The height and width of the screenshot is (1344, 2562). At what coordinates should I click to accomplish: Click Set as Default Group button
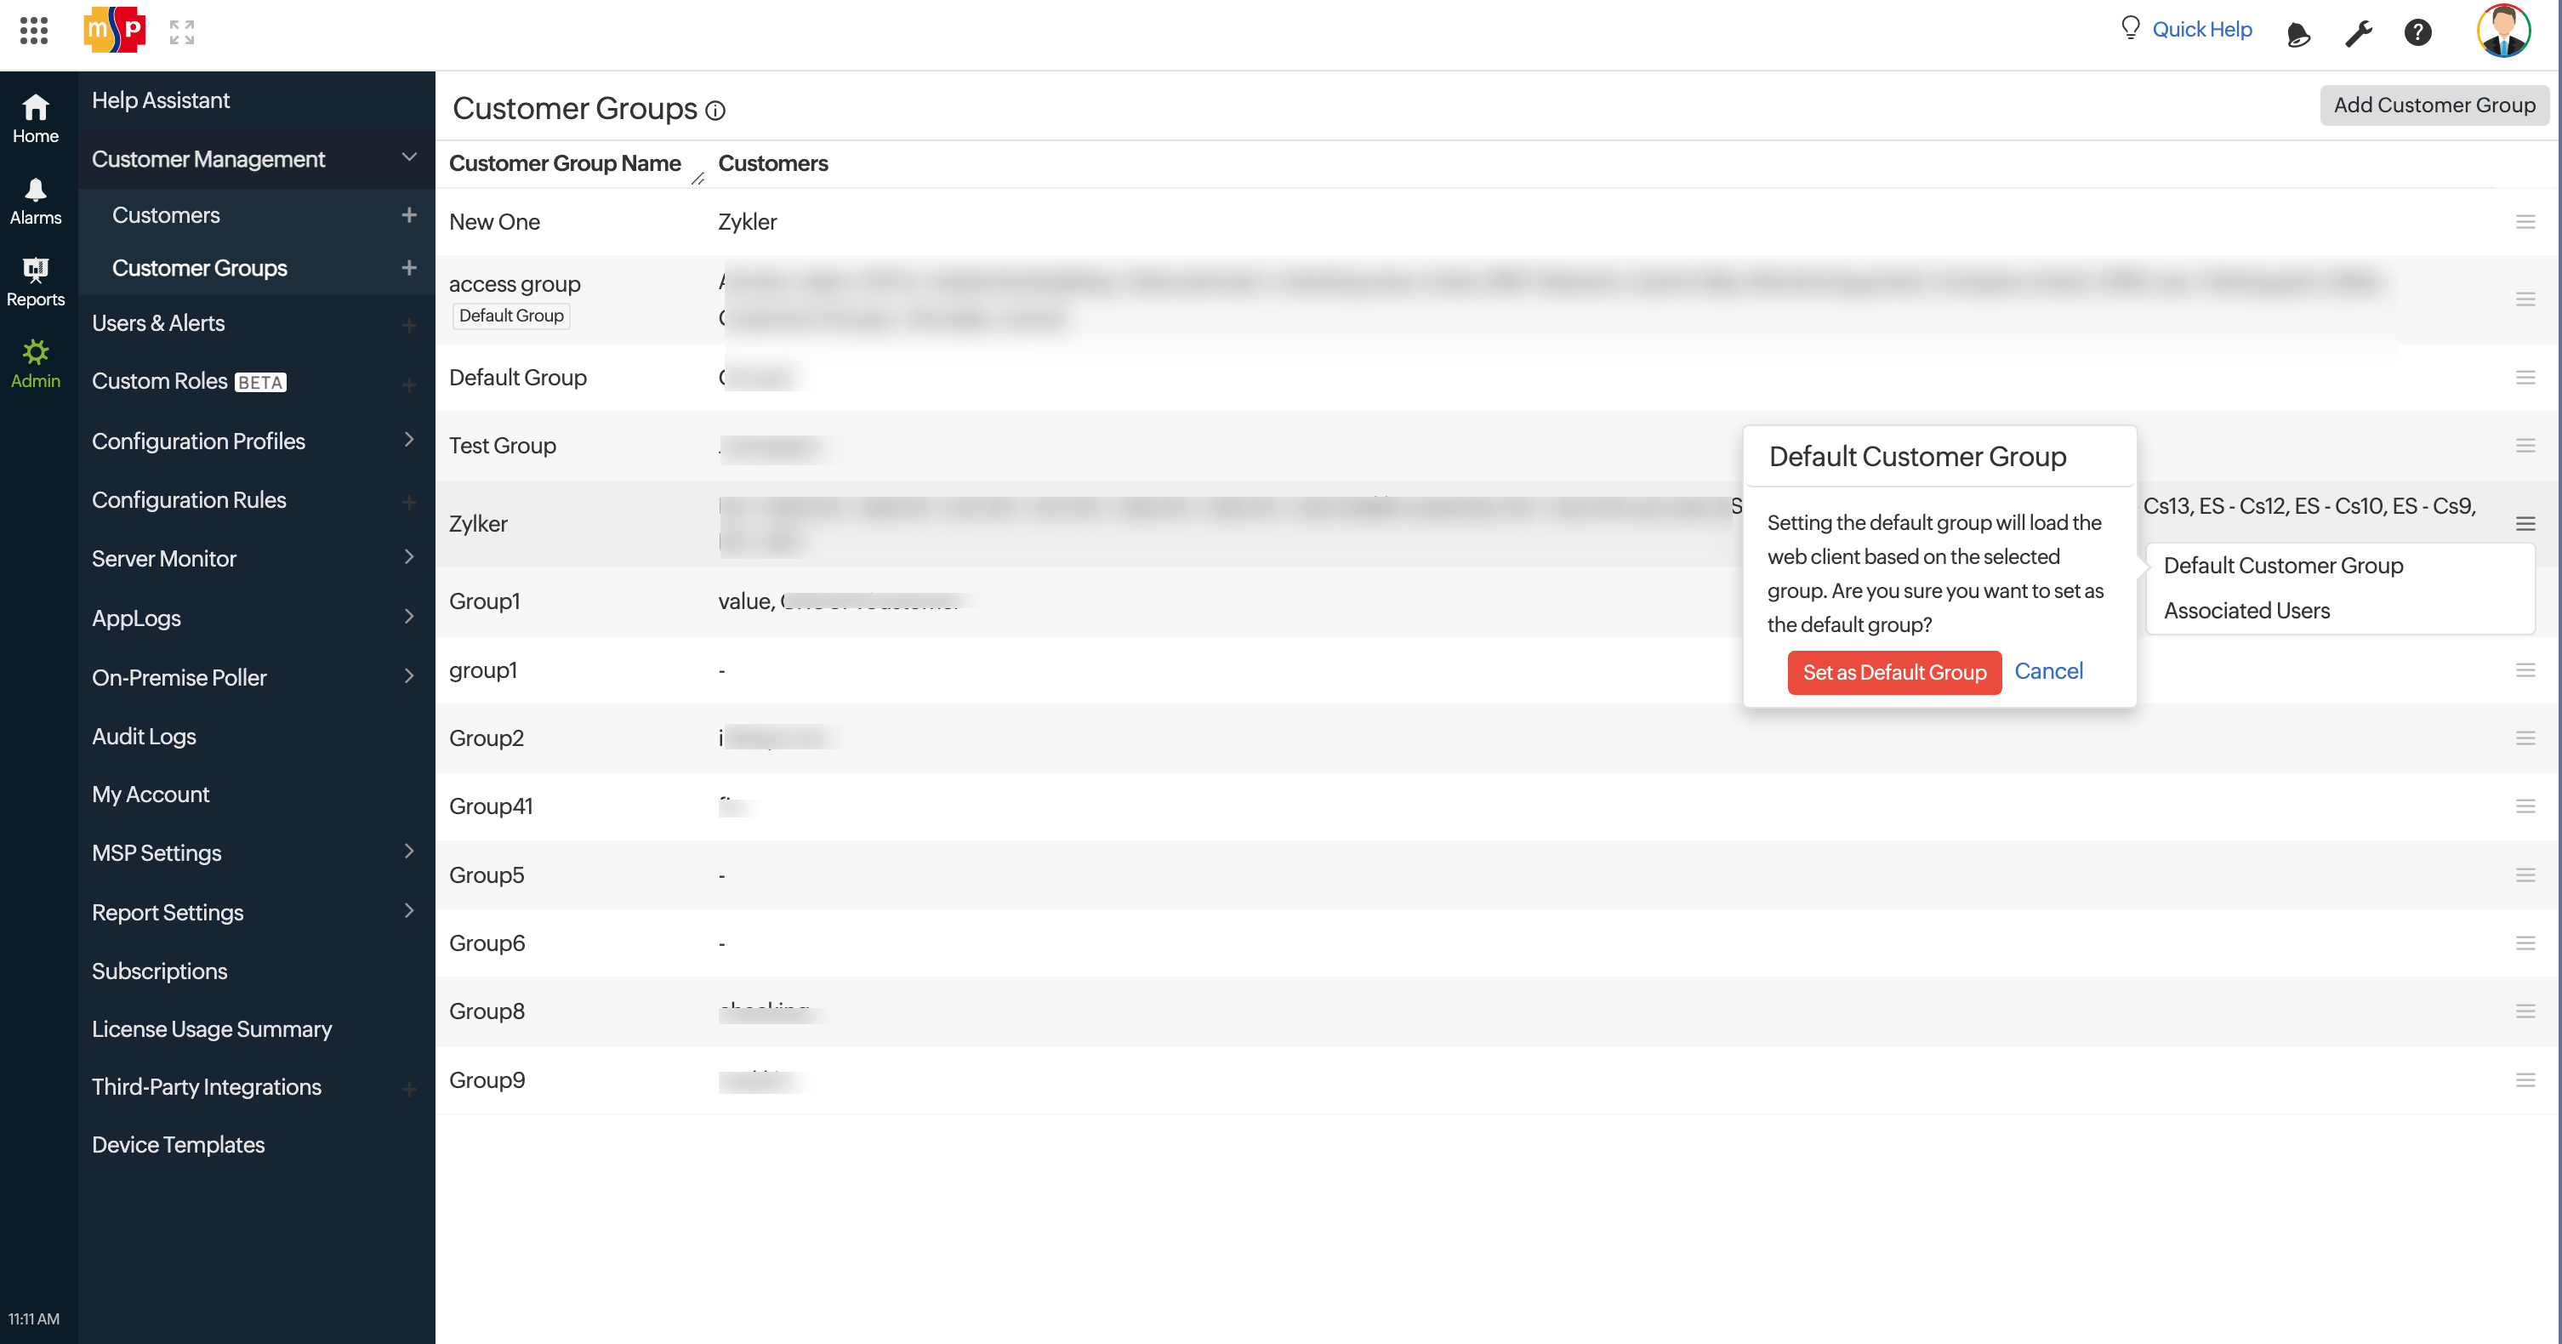(1894, 673)
